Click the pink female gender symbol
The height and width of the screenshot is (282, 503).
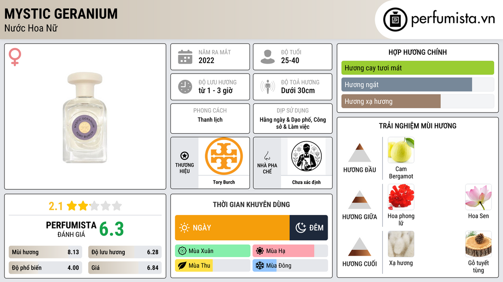coord(15,57)
